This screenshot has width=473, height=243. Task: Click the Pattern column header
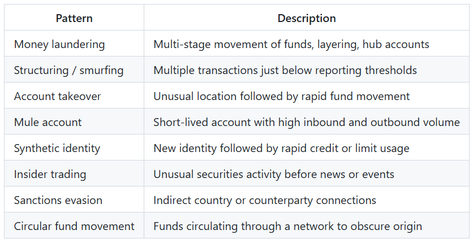coord(74,18)
